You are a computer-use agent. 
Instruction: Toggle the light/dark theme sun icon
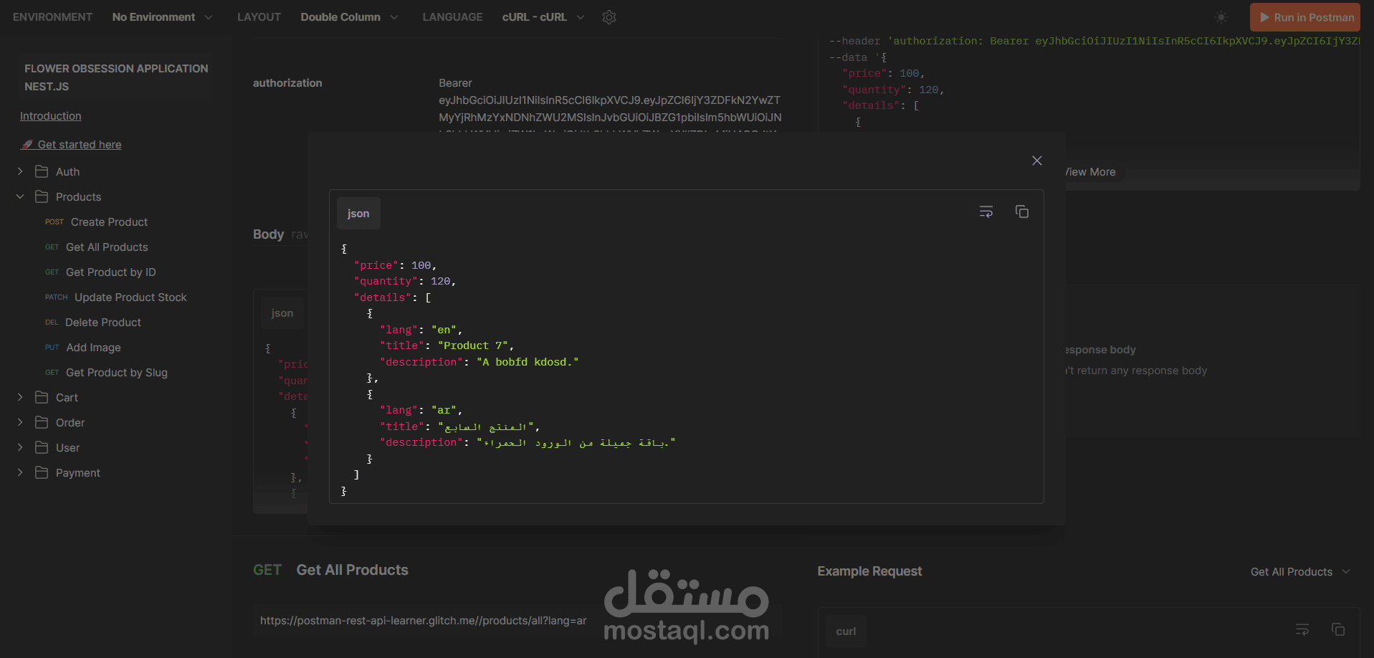pyautogui.click(x=1221, y=17)
